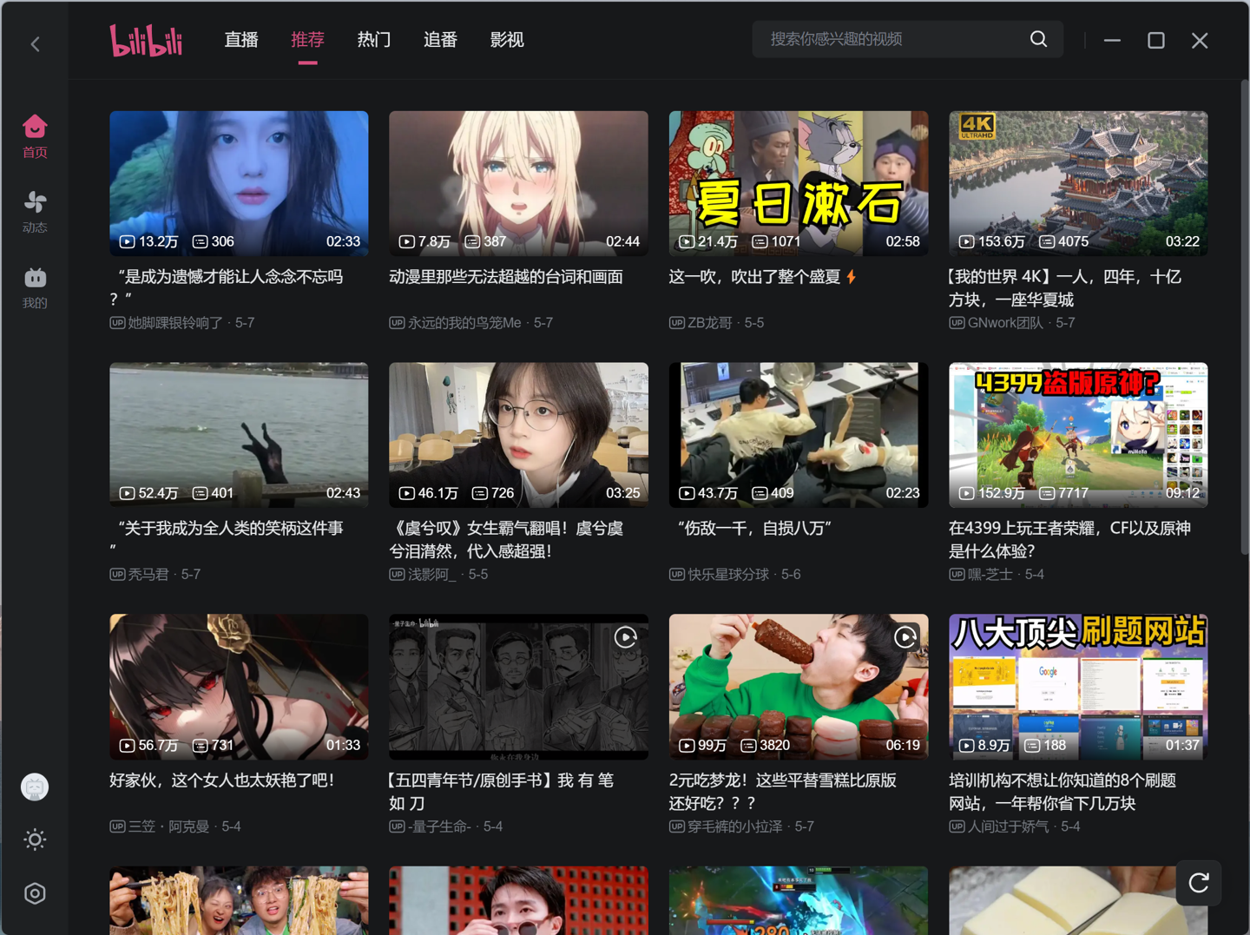1250x935 pixels.
Task: Focus the video search input field
Action: [894, 39]
